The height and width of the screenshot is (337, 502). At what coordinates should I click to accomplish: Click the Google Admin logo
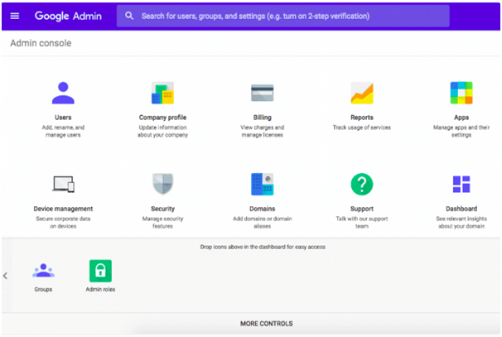pos(68,16)
